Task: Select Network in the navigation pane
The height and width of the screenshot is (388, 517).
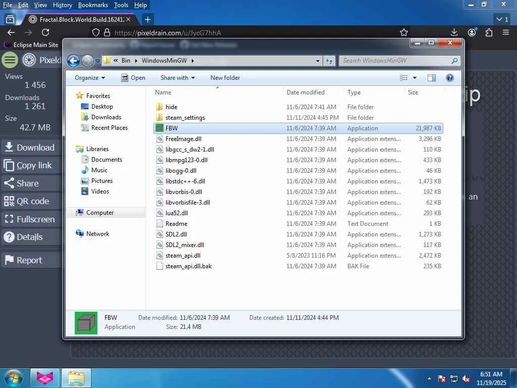Action: click(x=93, y=233)
